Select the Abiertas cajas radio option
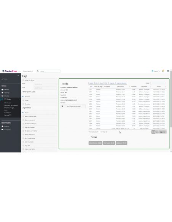This screenshot has height=222, width=172. (23, 97)
